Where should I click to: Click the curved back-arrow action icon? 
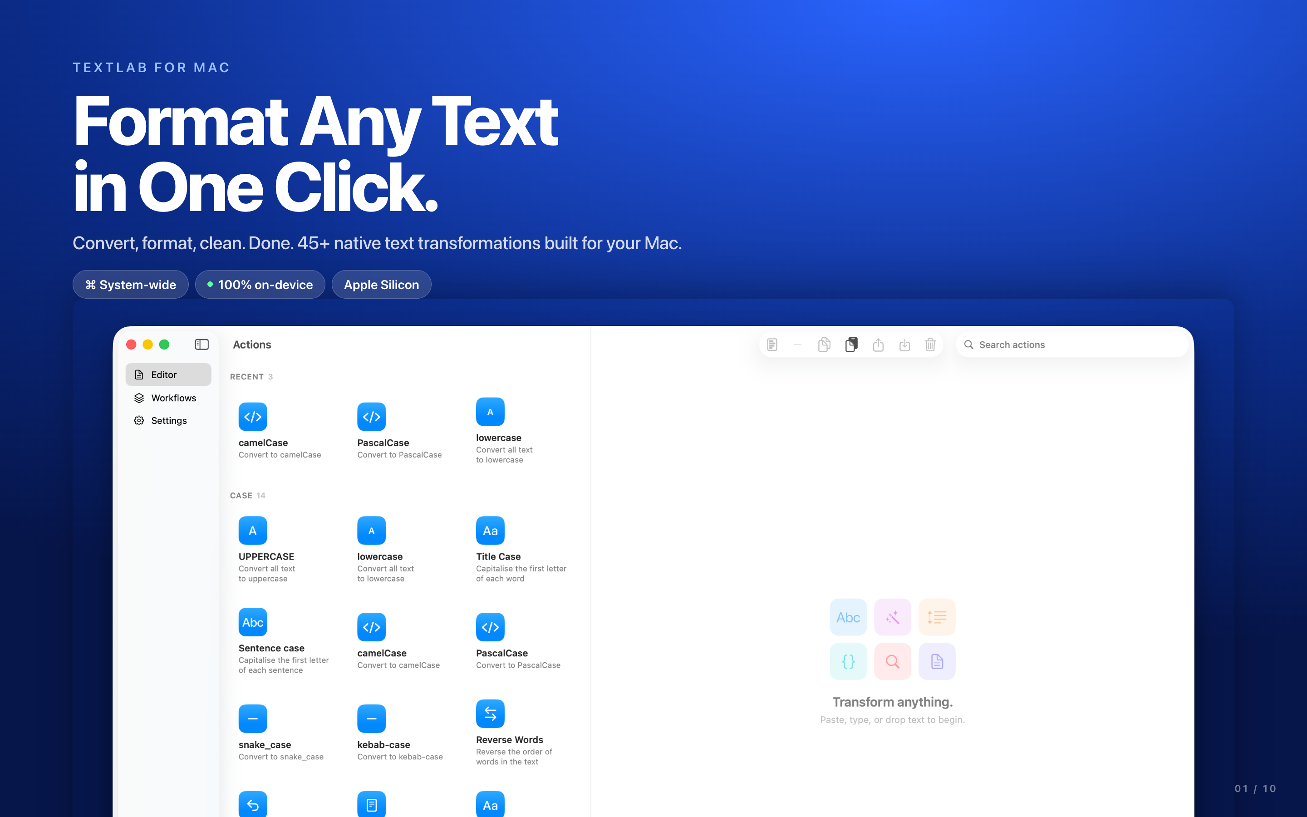pos(253,805)
